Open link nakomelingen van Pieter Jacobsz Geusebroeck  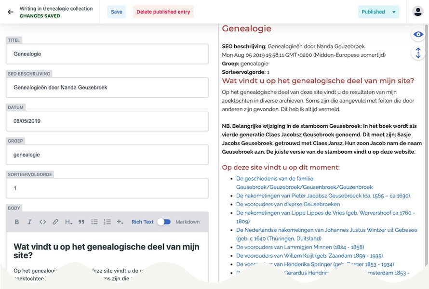click(x=323, y=196)
